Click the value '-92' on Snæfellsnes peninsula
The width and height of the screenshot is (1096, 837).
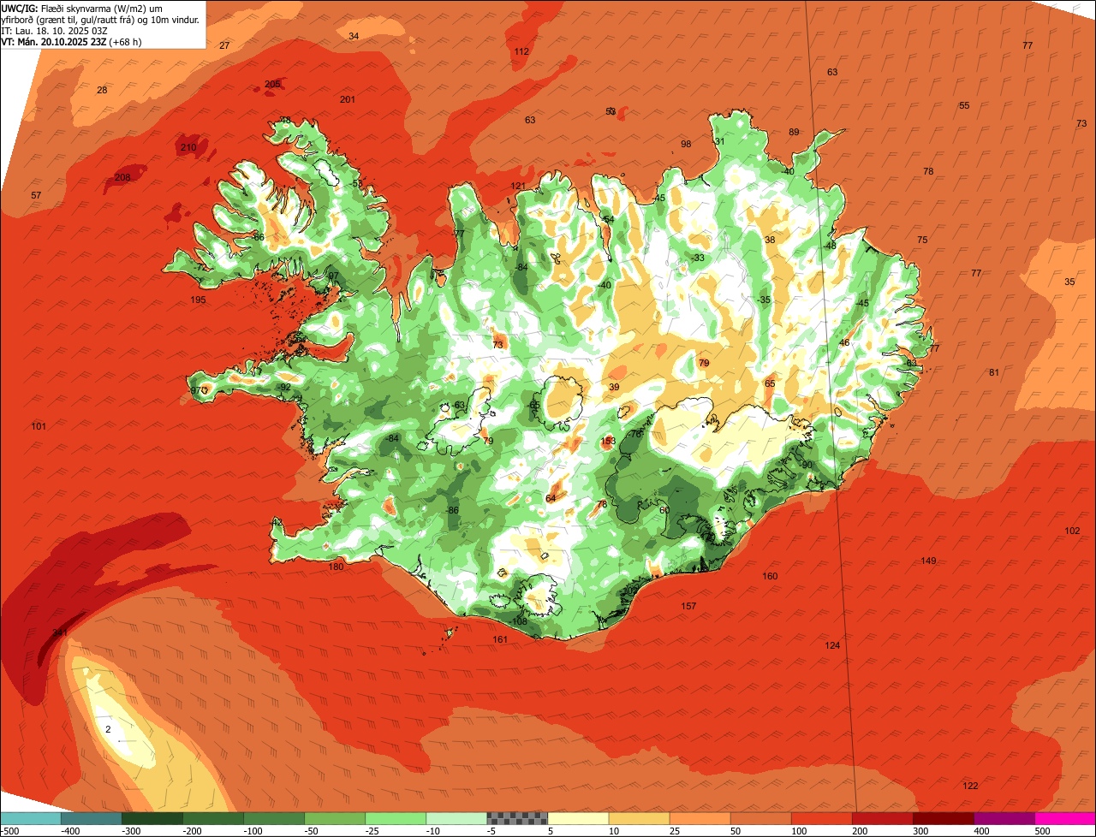click(284, 387)
